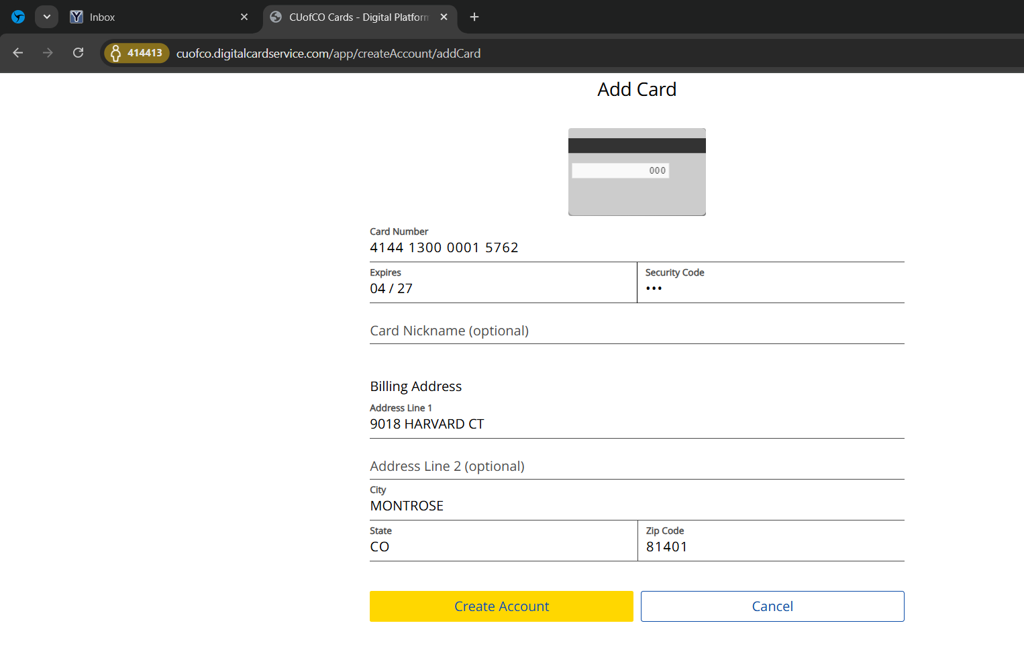Reload the current page
The width and height of the screenshot is (1024, 658).
click(x=79, y=53)
